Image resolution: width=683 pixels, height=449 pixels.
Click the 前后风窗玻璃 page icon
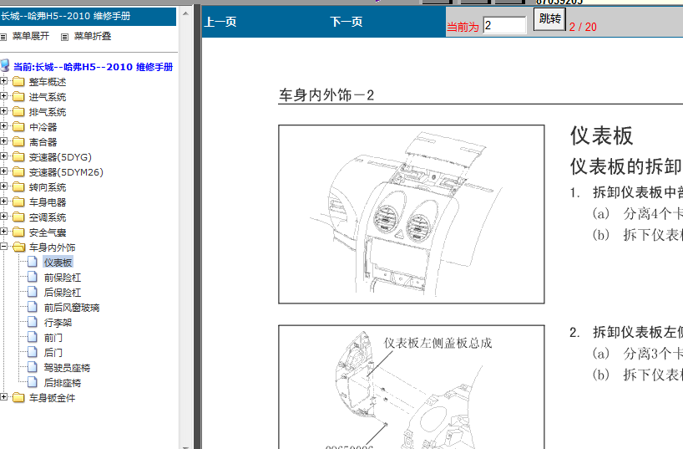coord(33,307)
